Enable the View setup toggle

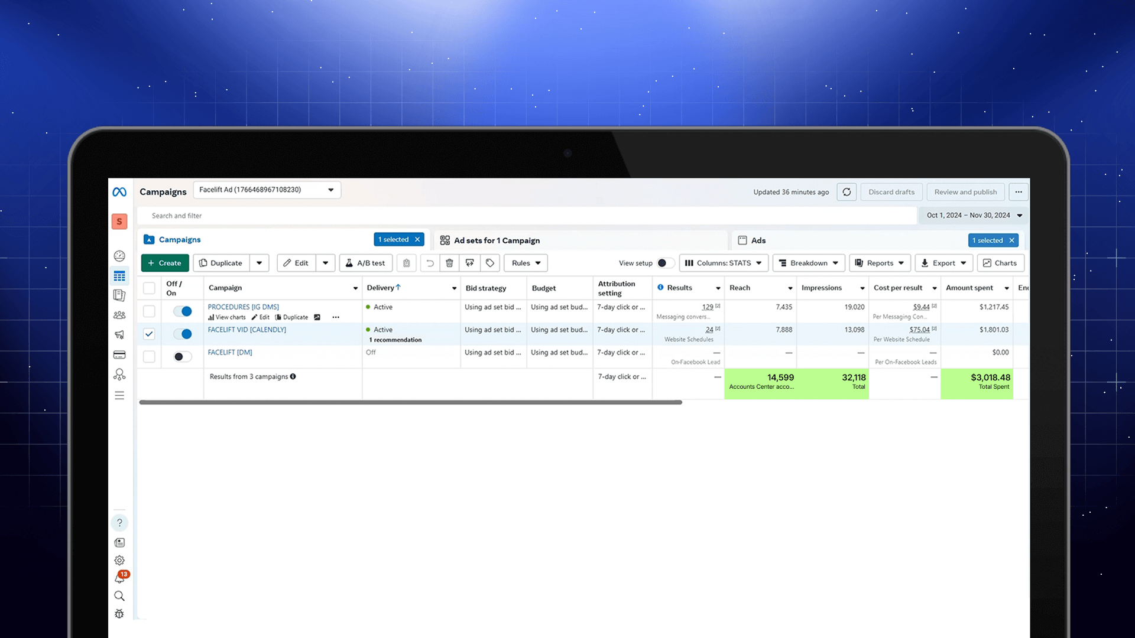[x=666, y=263]
